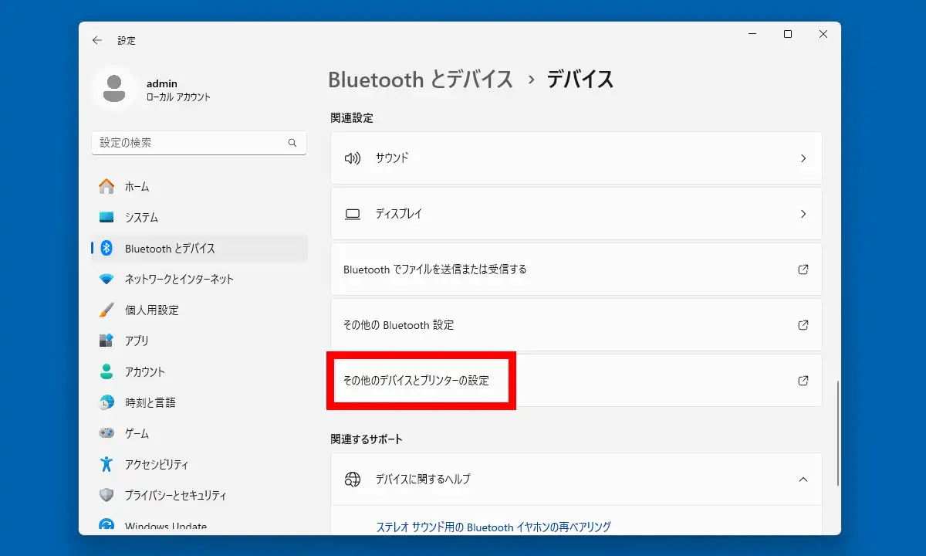Close the 設定 window
This screenshot has height=556, width=926.
coord(823,34)
